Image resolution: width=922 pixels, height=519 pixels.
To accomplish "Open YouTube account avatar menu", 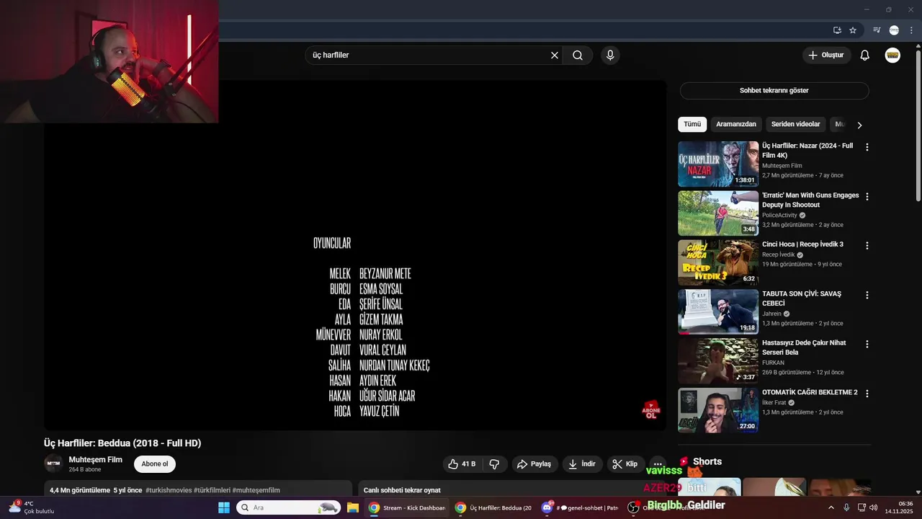I will (x=892, y=56).
